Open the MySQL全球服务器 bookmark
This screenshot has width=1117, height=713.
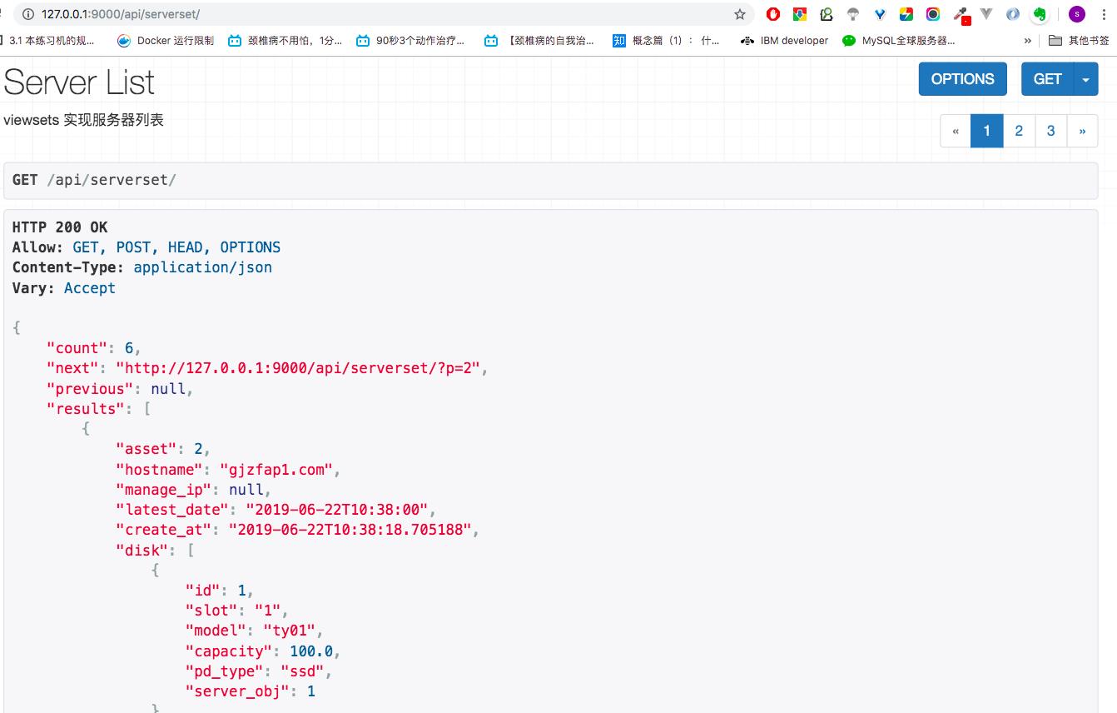tap(899, 40)
